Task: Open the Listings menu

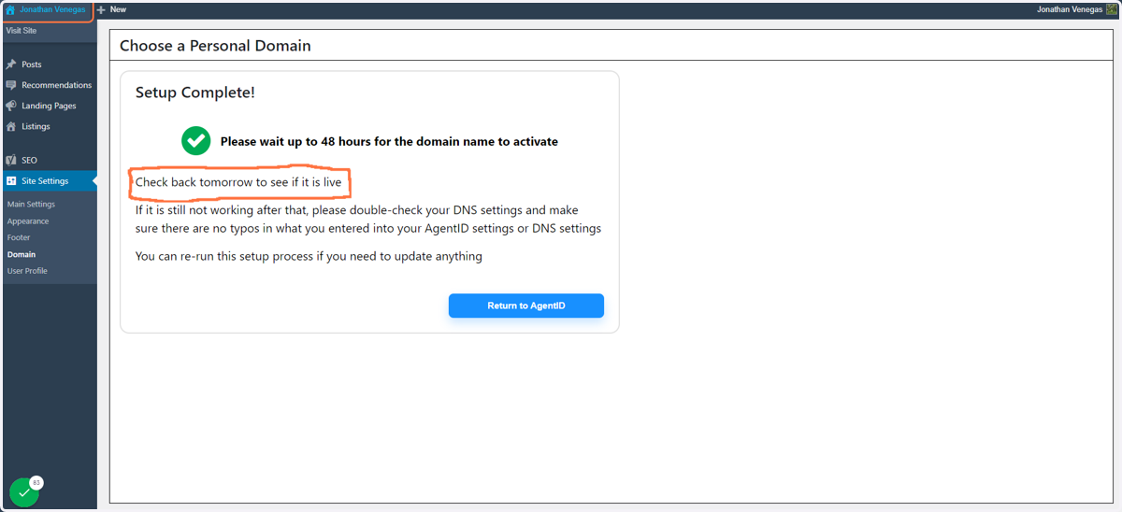Action: pyautogui.click(x=36, y=126)
